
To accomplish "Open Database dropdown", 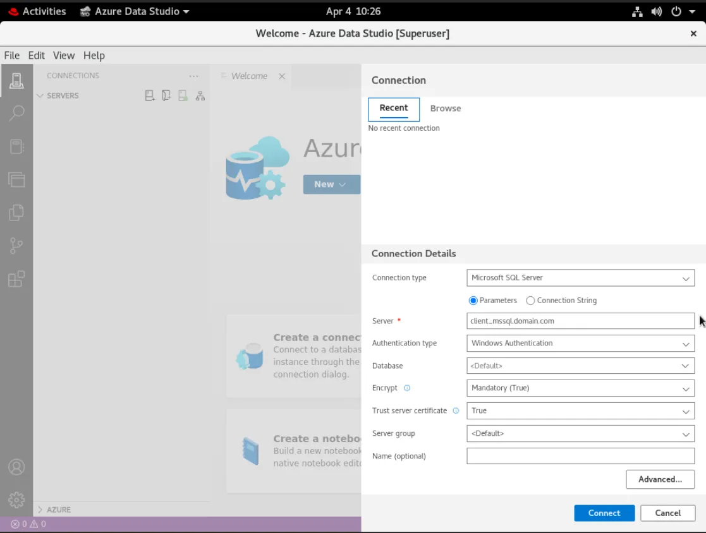I will pyautogui.click(x=580, y=366).
